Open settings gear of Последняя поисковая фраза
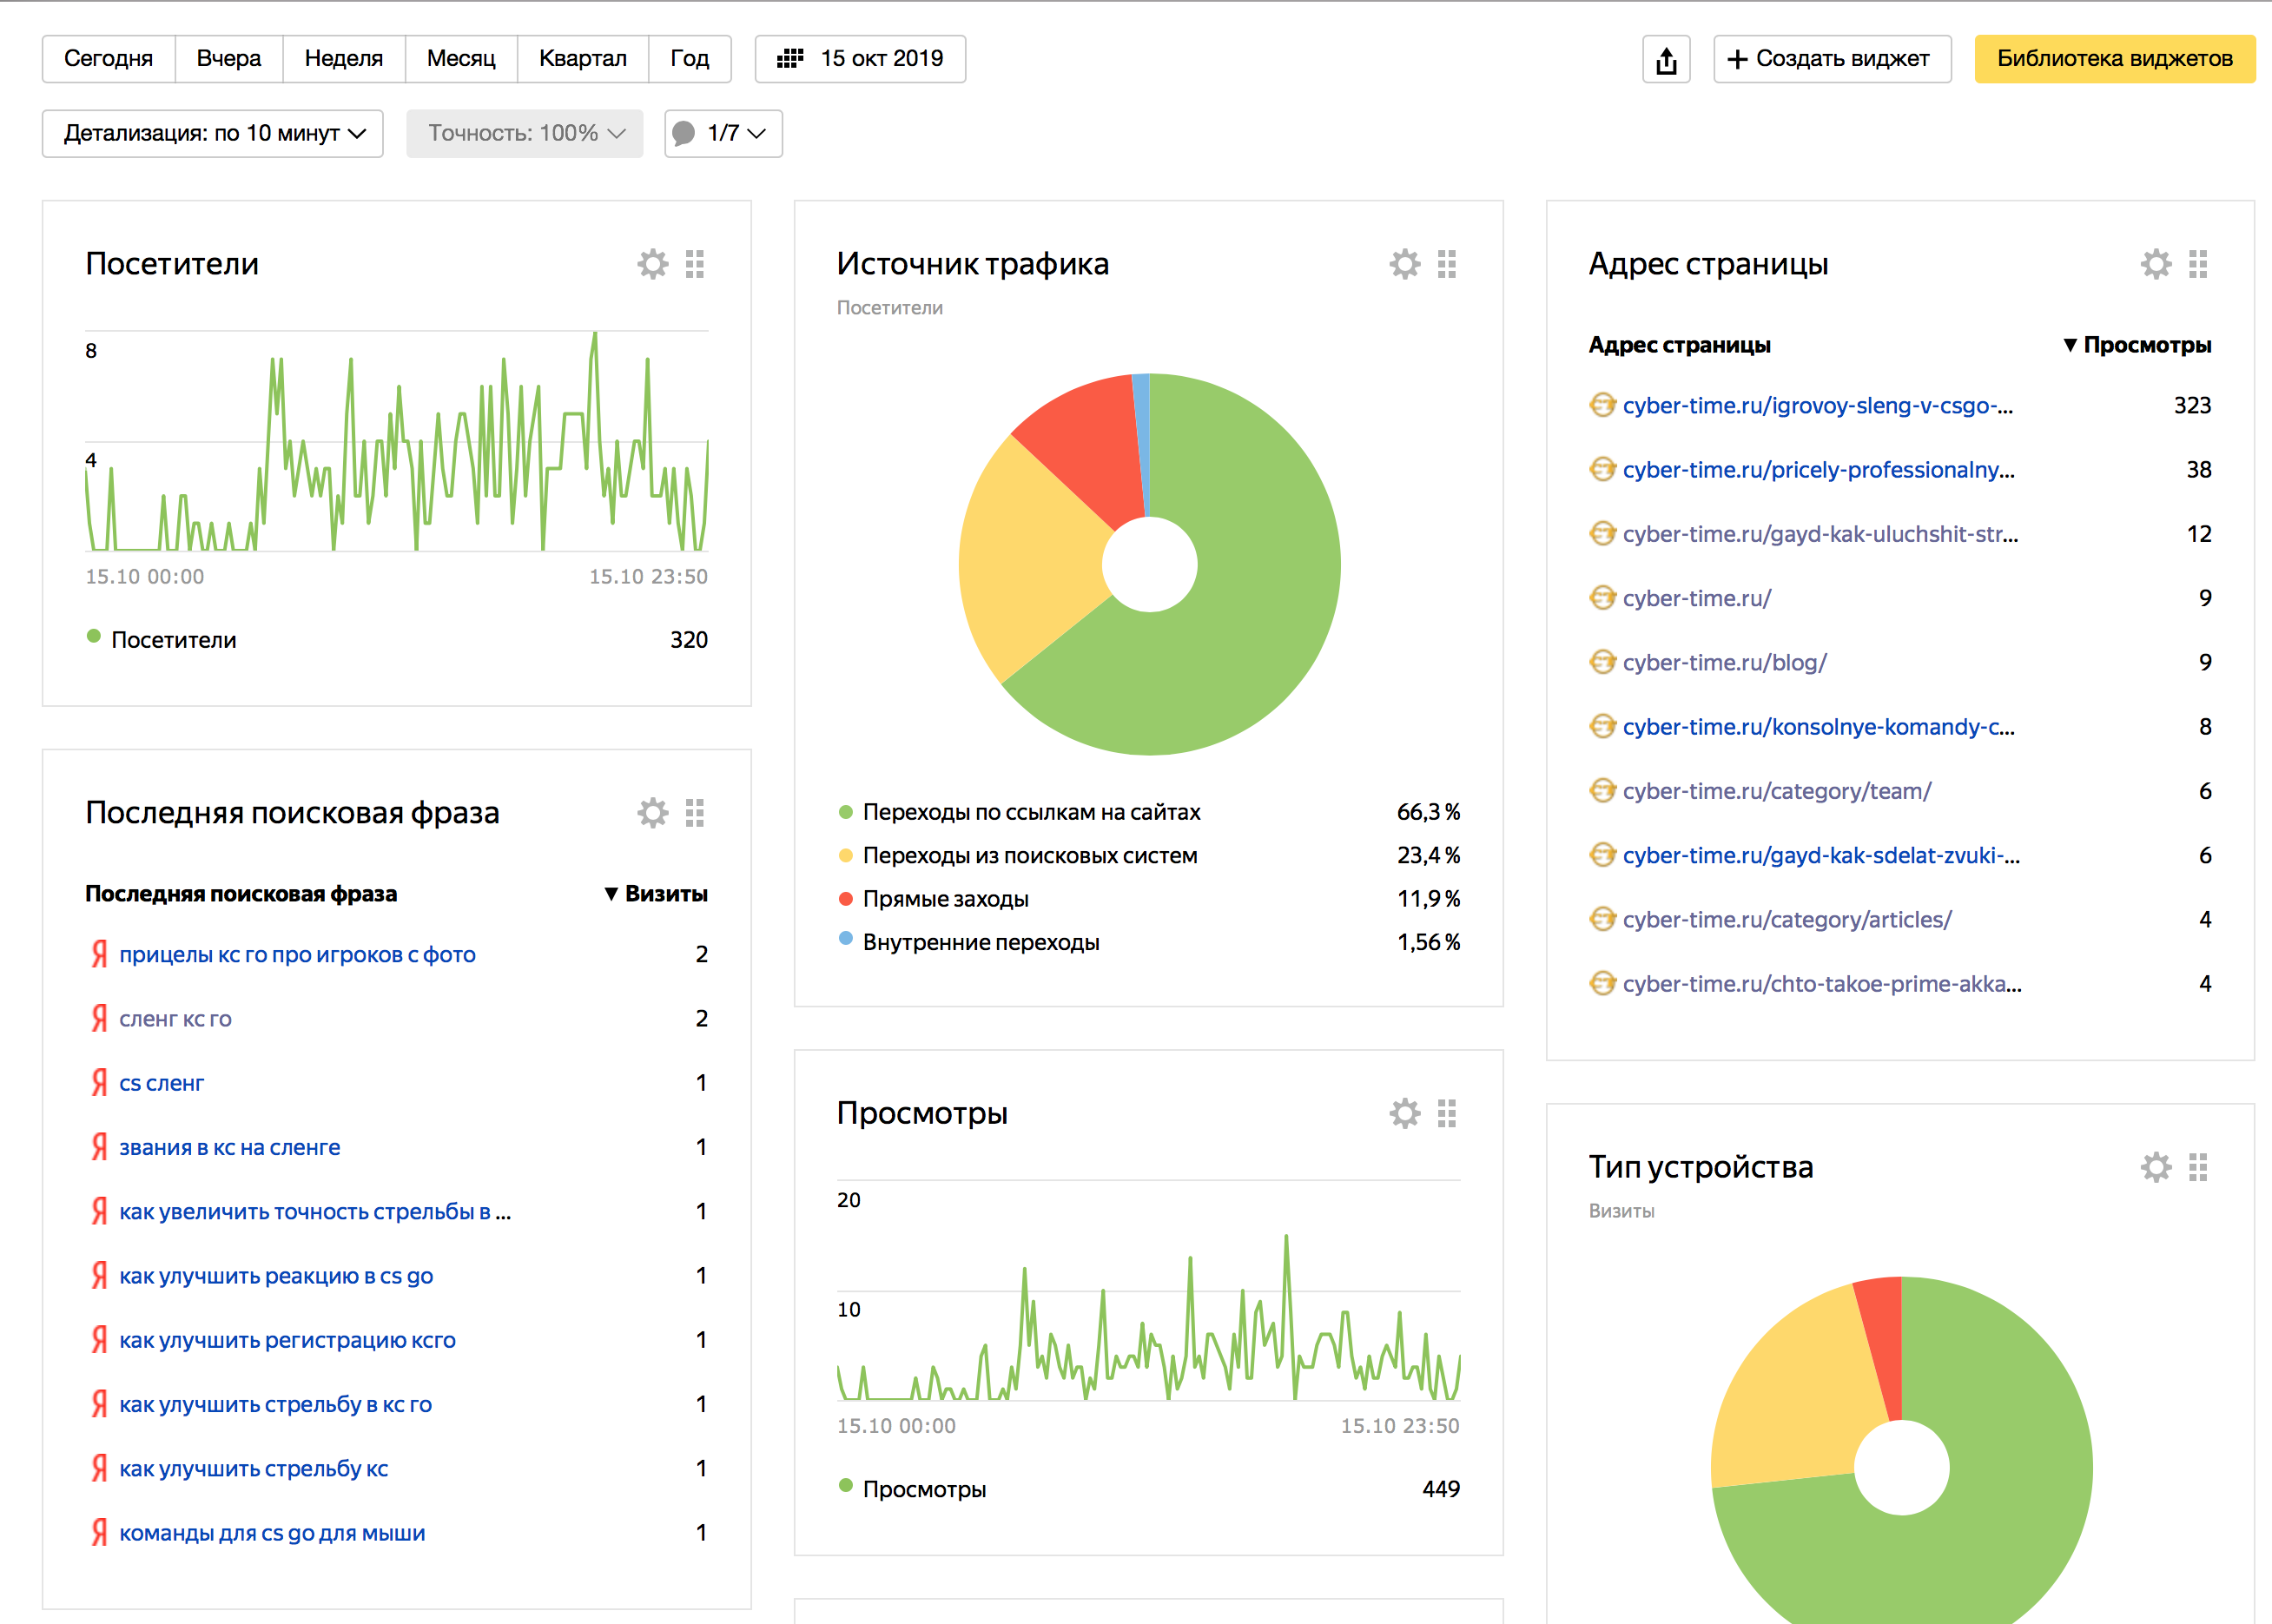 coord(652,813)
